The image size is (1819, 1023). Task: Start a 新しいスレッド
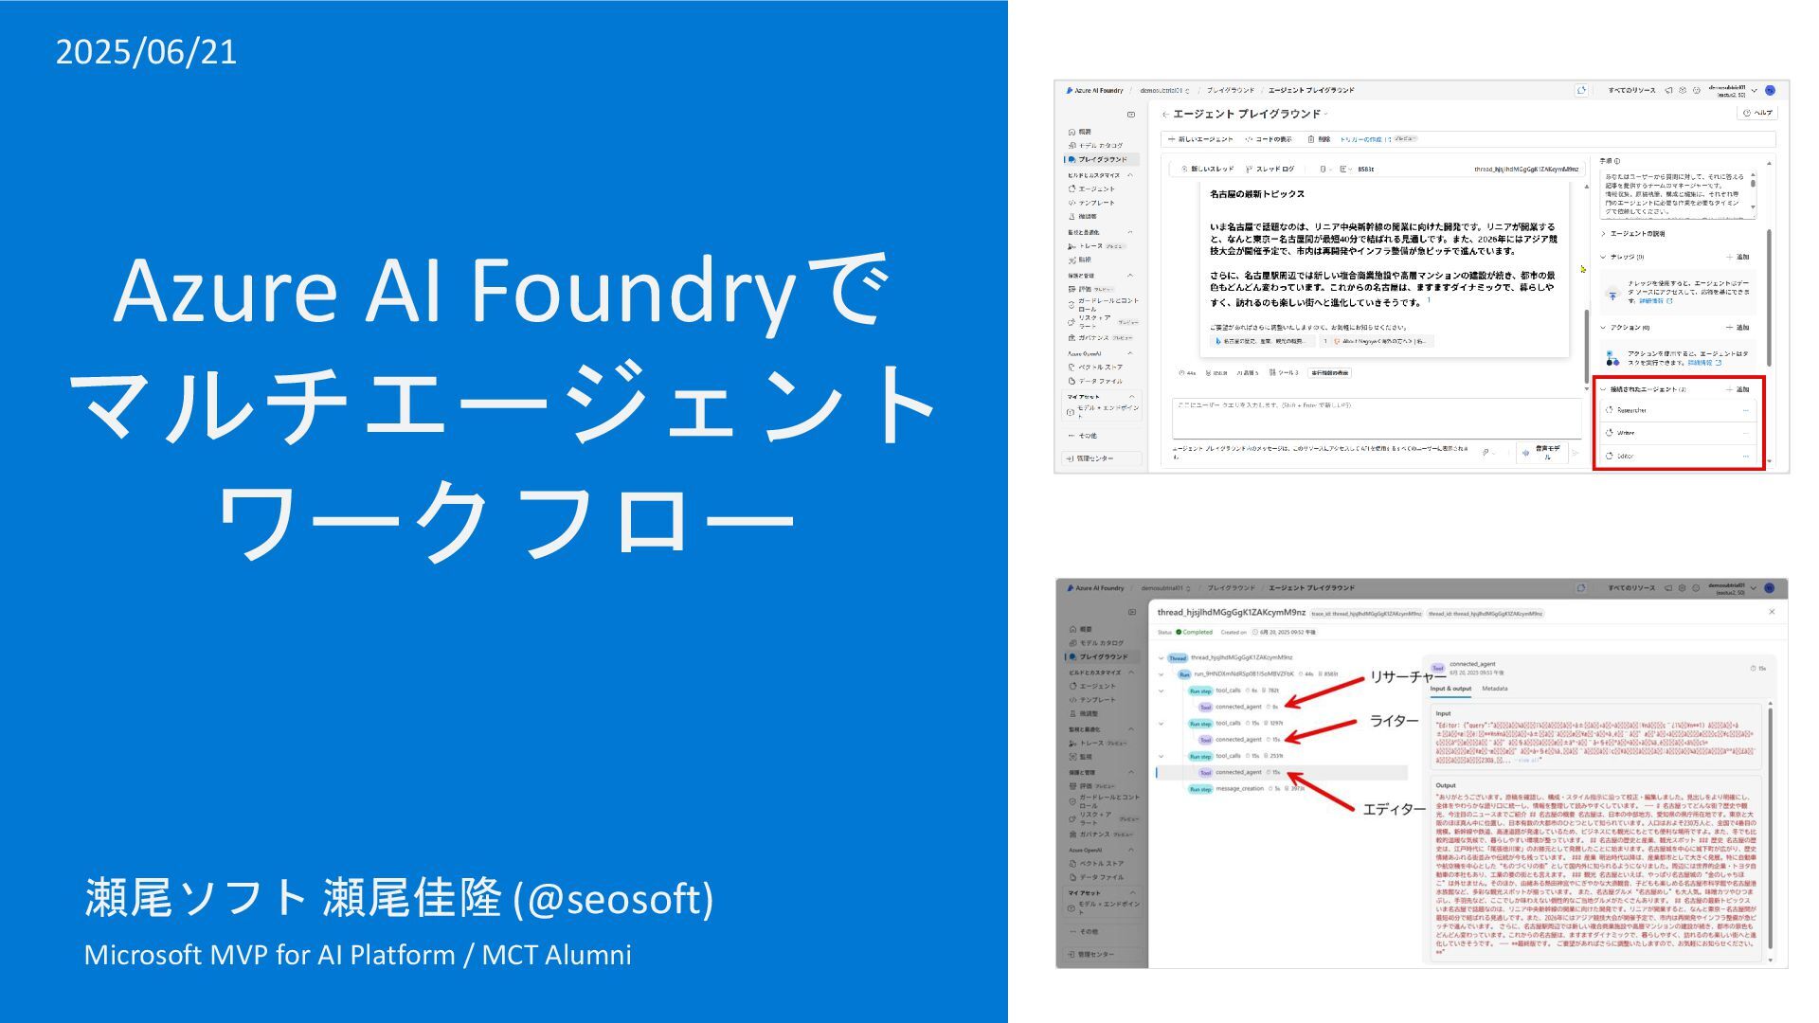(x=1208, y=169)
